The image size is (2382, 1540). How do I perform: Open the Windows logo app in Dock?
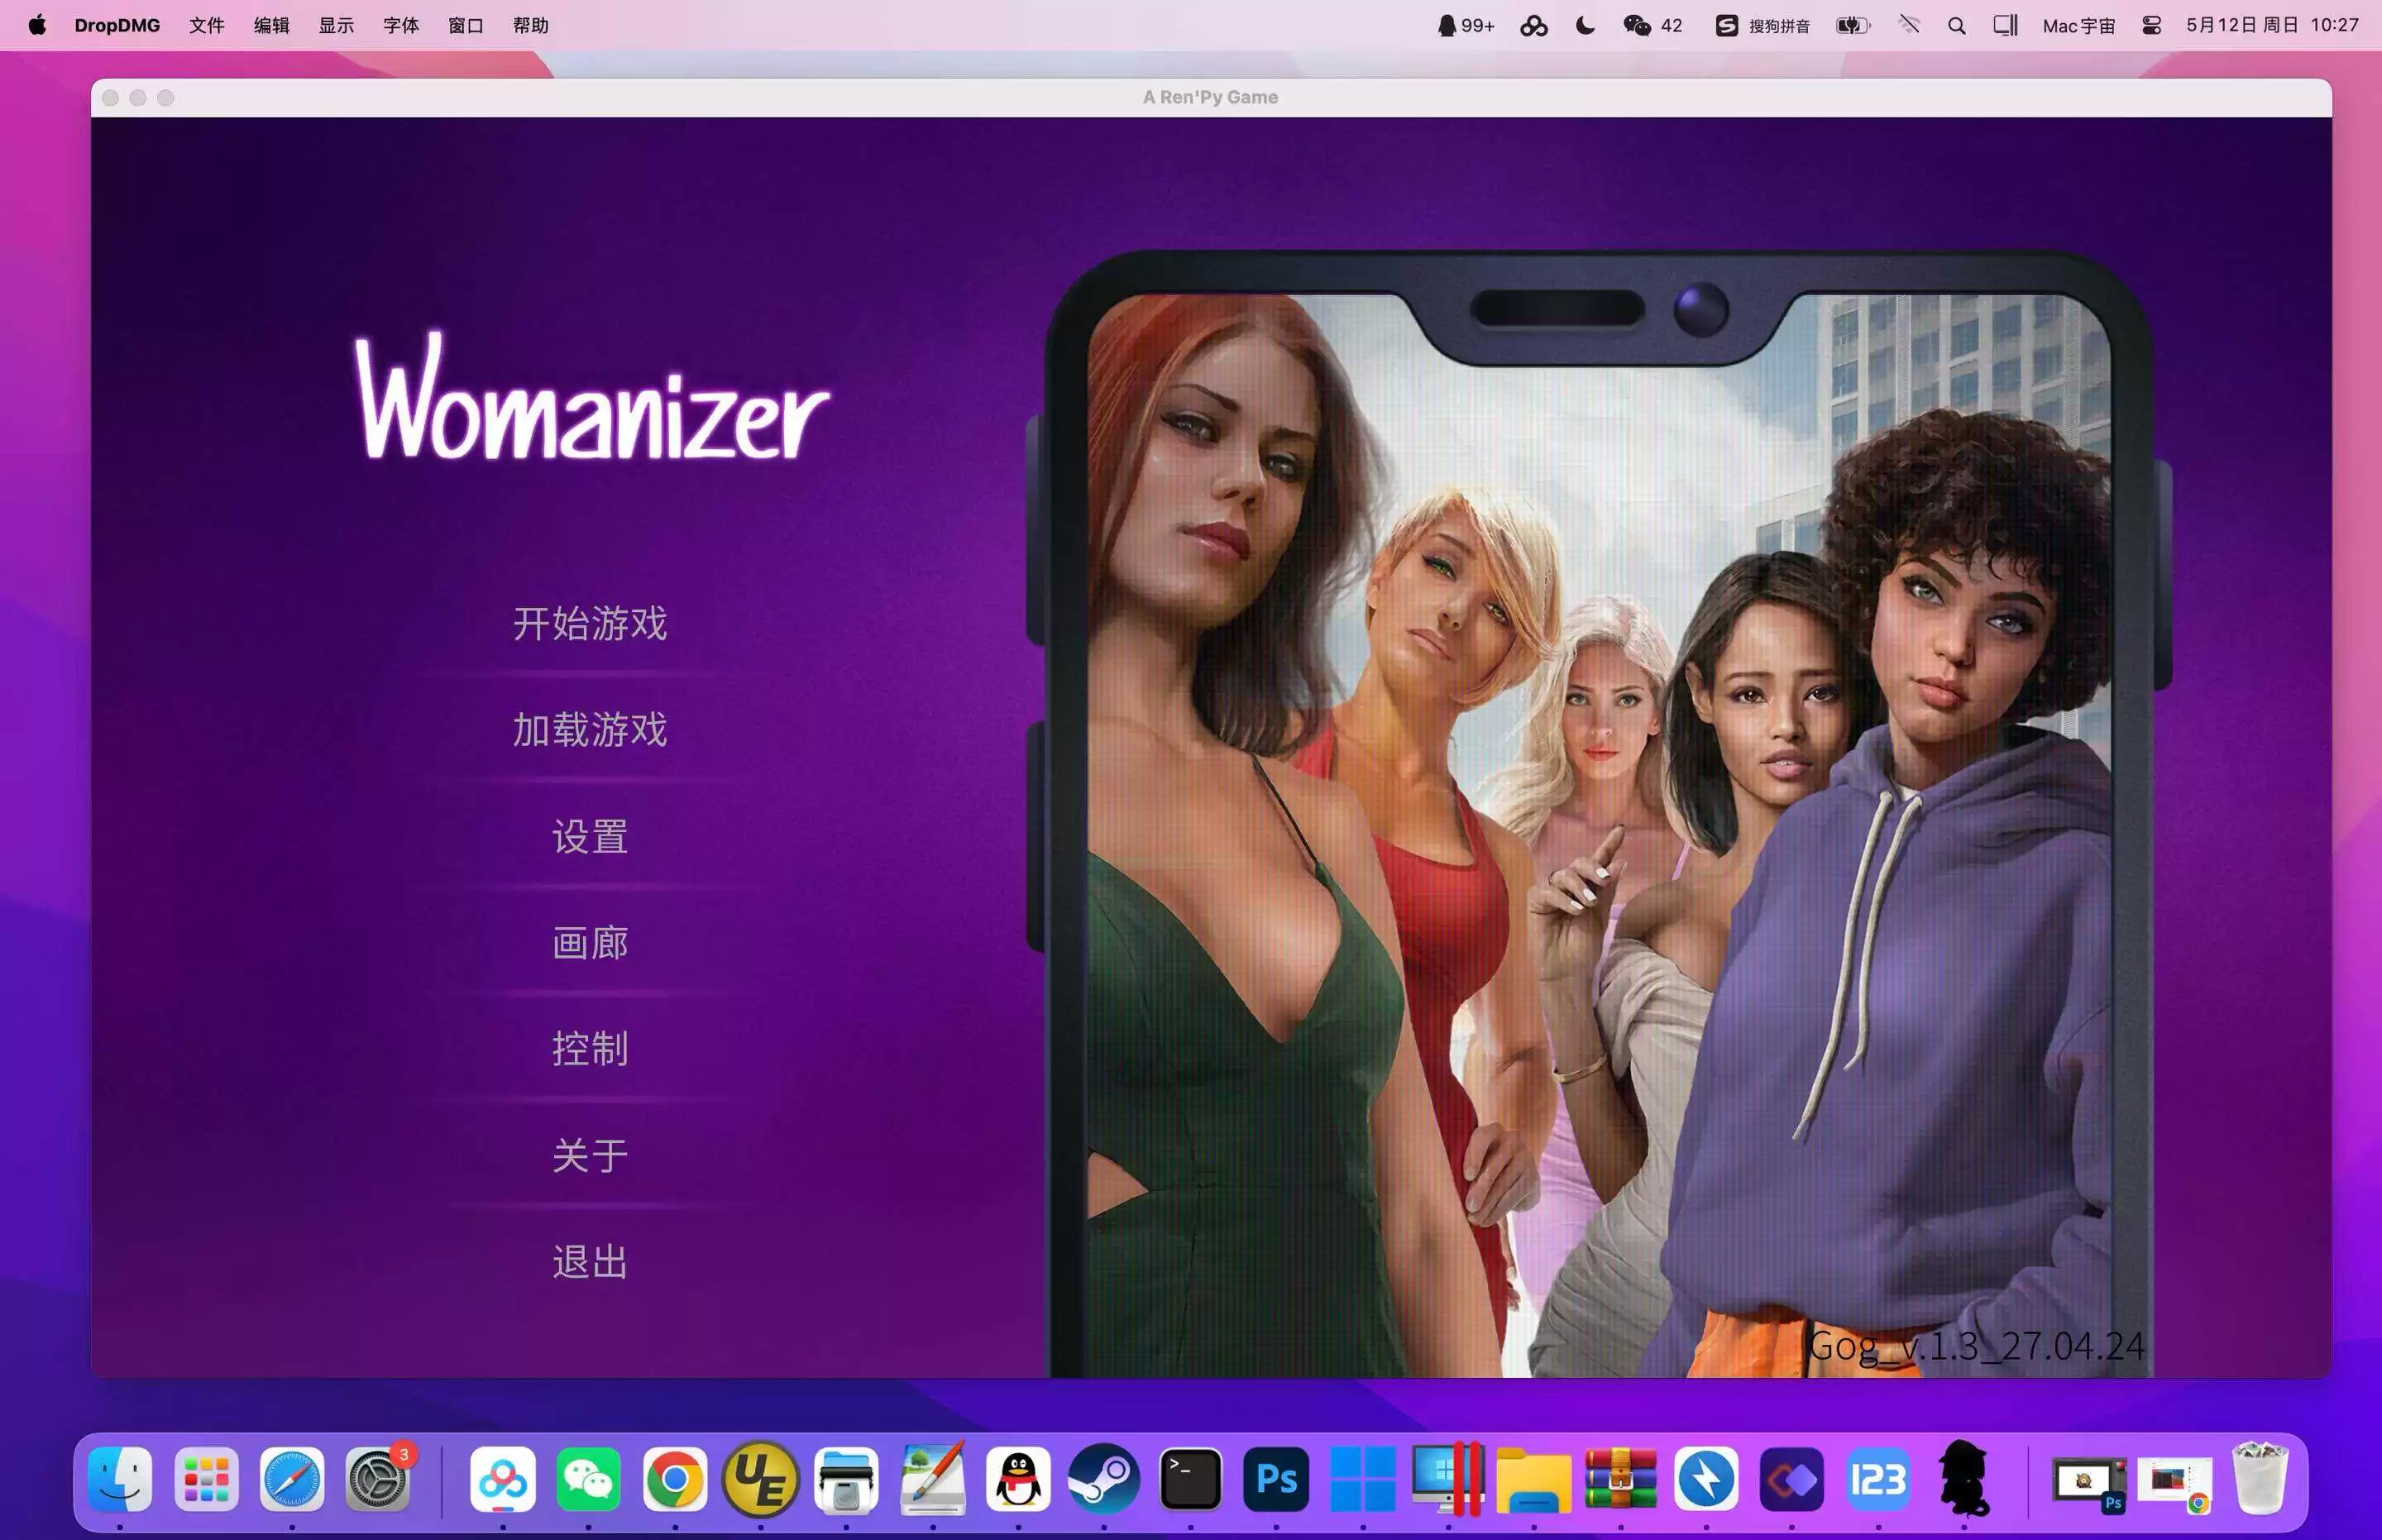[x=1362, y=1479]
